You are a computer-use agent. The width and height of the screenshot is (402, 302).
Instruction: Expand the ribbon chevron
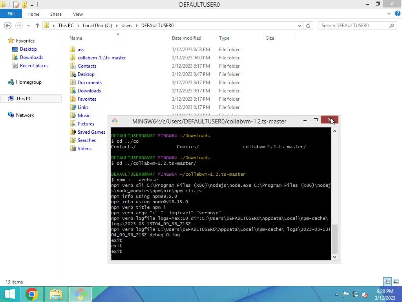coord(389,14)
